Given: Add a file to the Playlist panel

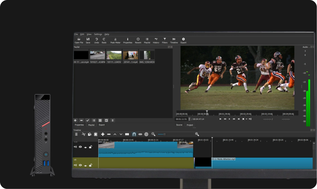Looking at the screenshot, I should (x=75, y=120).
